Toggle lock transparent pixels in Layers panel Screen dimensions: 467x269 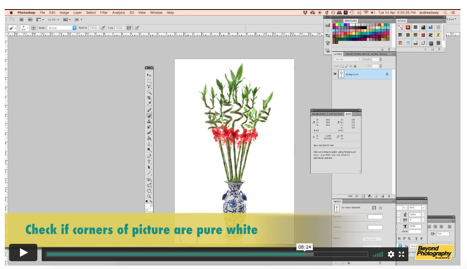coord(342,66)
